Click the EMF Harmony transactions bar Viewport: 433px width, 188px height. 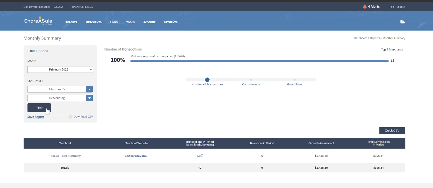(x=260, y=61)
